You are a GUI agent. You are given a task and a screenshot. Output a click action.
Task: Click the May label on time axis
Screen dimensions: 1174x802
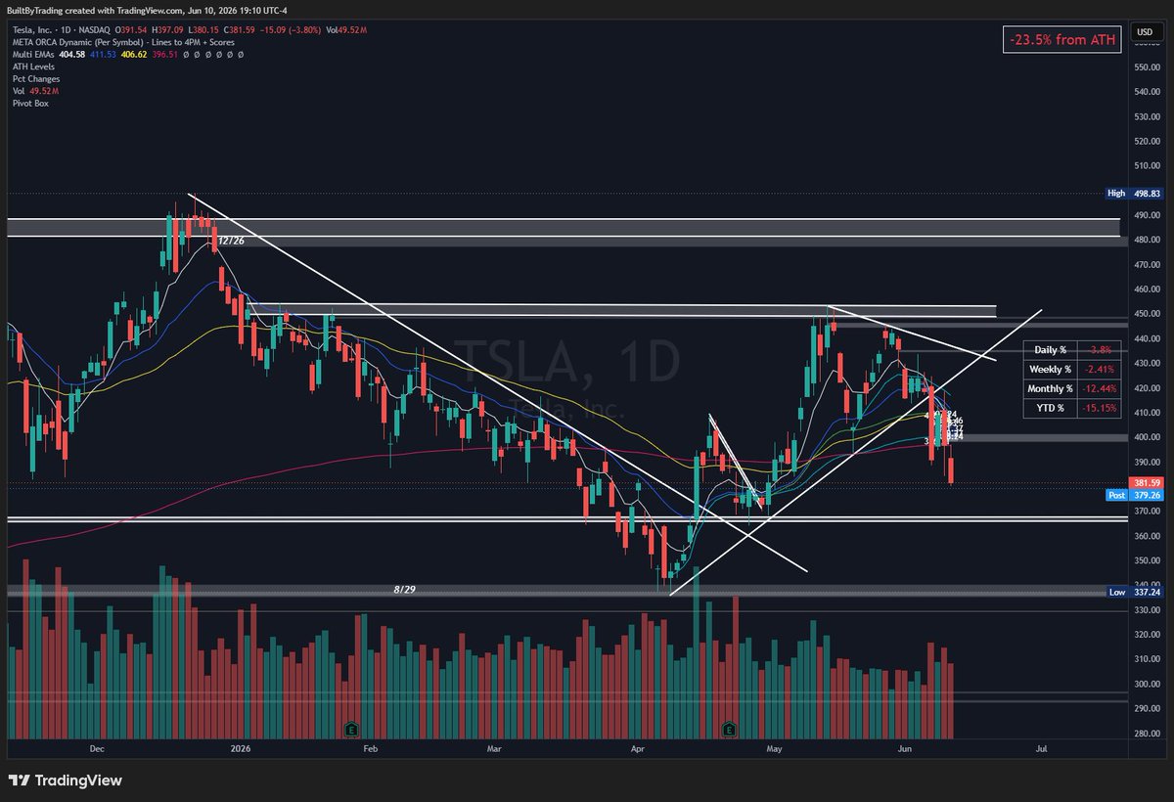tap(775, 749)
